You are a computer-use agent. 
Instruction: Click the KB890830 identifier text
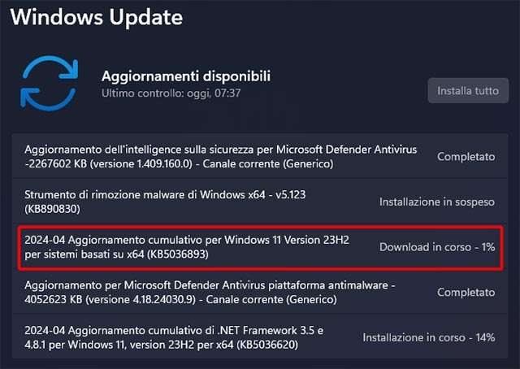[x=54, y=208]
